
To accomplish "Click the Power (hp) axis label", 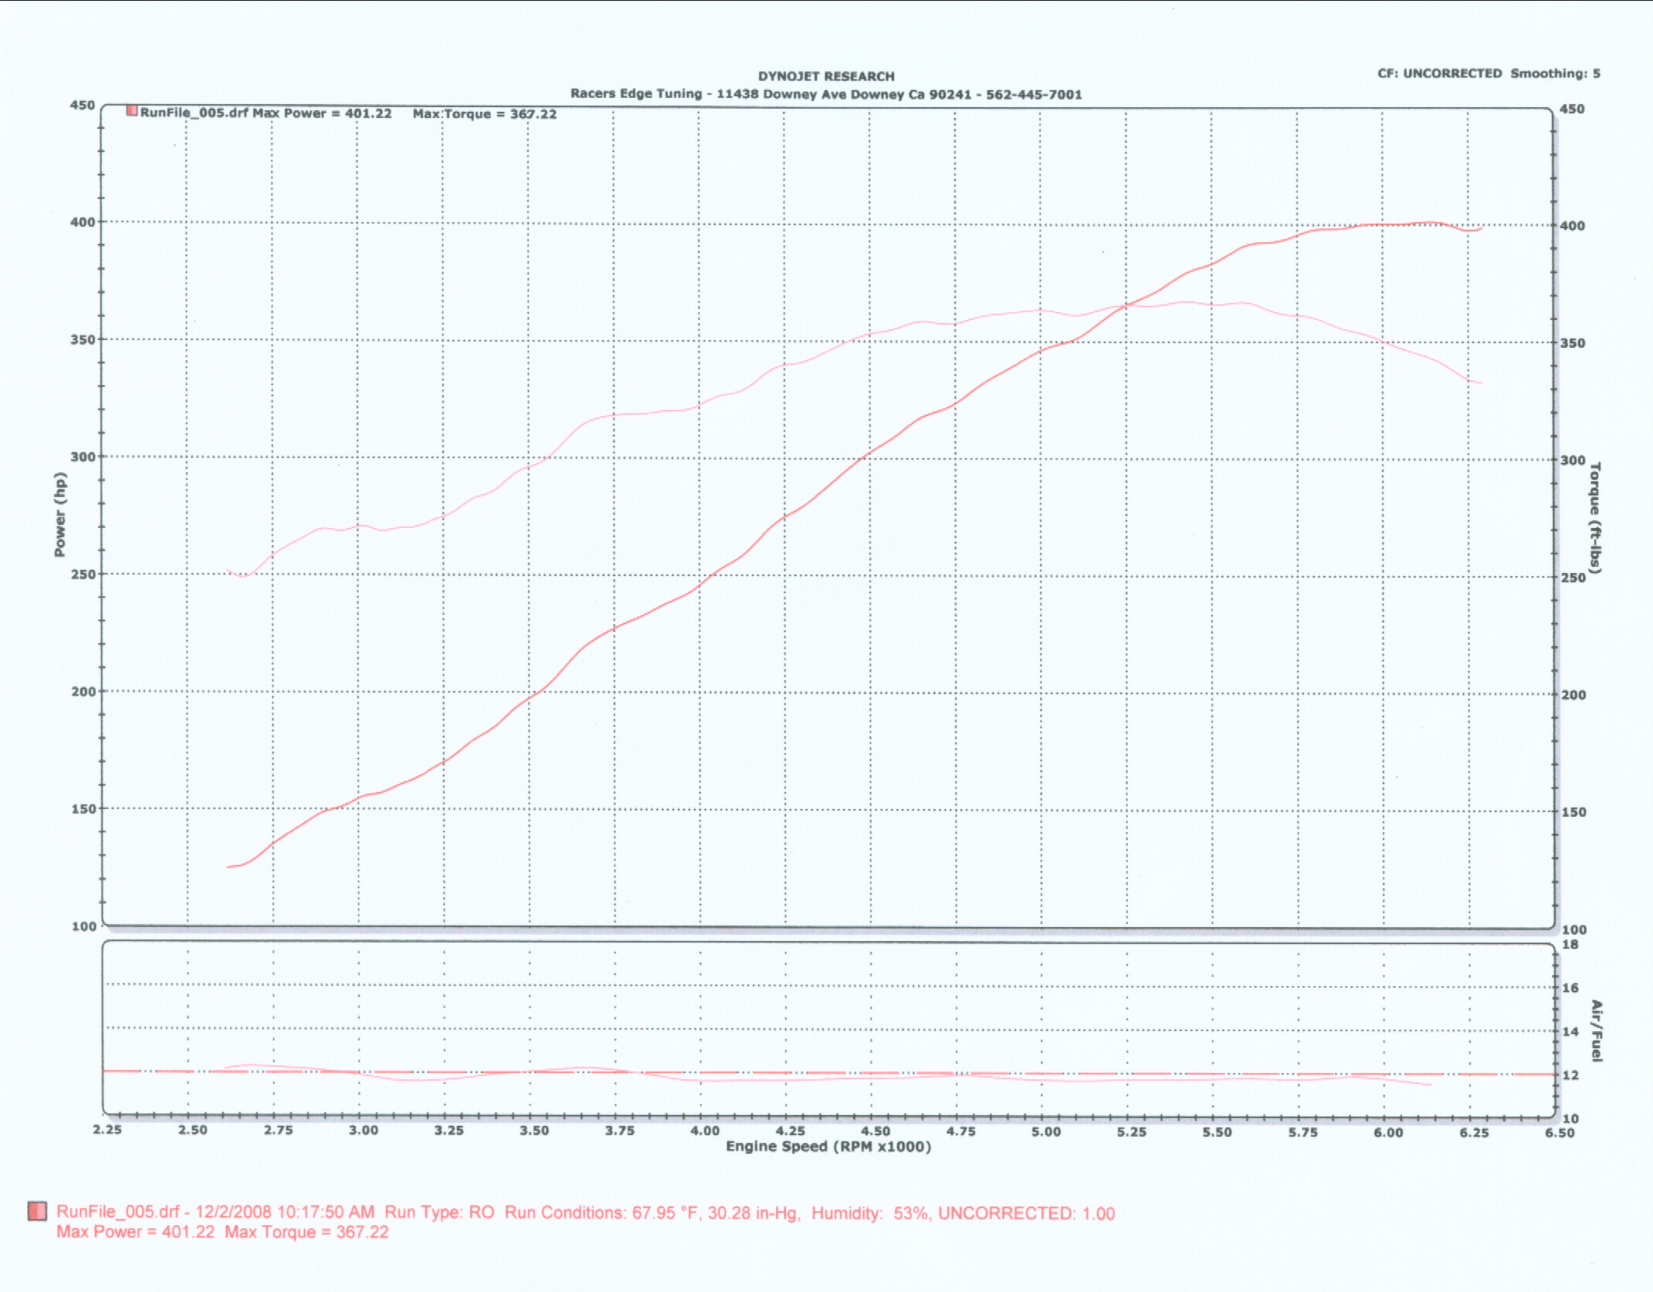I will pos(60,514).
